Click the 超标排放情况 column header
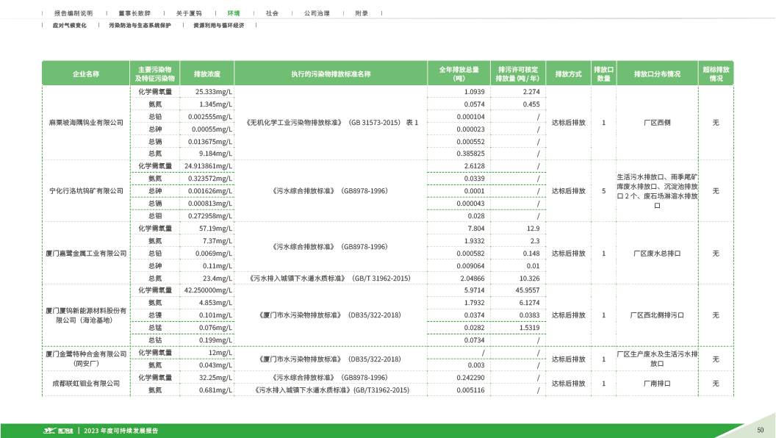The width and height of the screenshot is (776, 438). point(716,73)
